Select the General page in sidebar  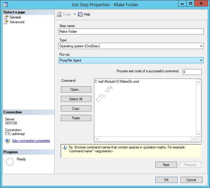click(15, 17)
